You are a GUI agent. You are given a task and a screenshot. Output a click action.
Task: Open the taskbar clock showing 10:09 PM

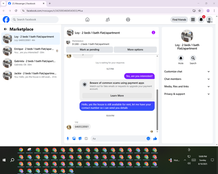[203, 160]
